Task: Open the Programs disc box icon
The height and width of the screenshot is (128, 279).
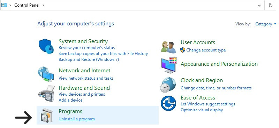Action: 47,115
